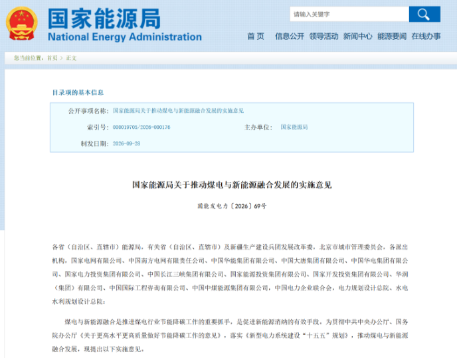Screen dimensions: 457x358
Task: Click the National Energy Administration English title
Action: pyautogui.click(x=125, y=37)
